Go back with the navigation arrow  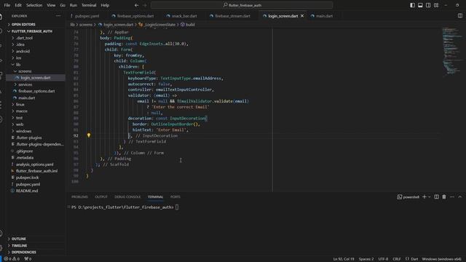point(136,5)
